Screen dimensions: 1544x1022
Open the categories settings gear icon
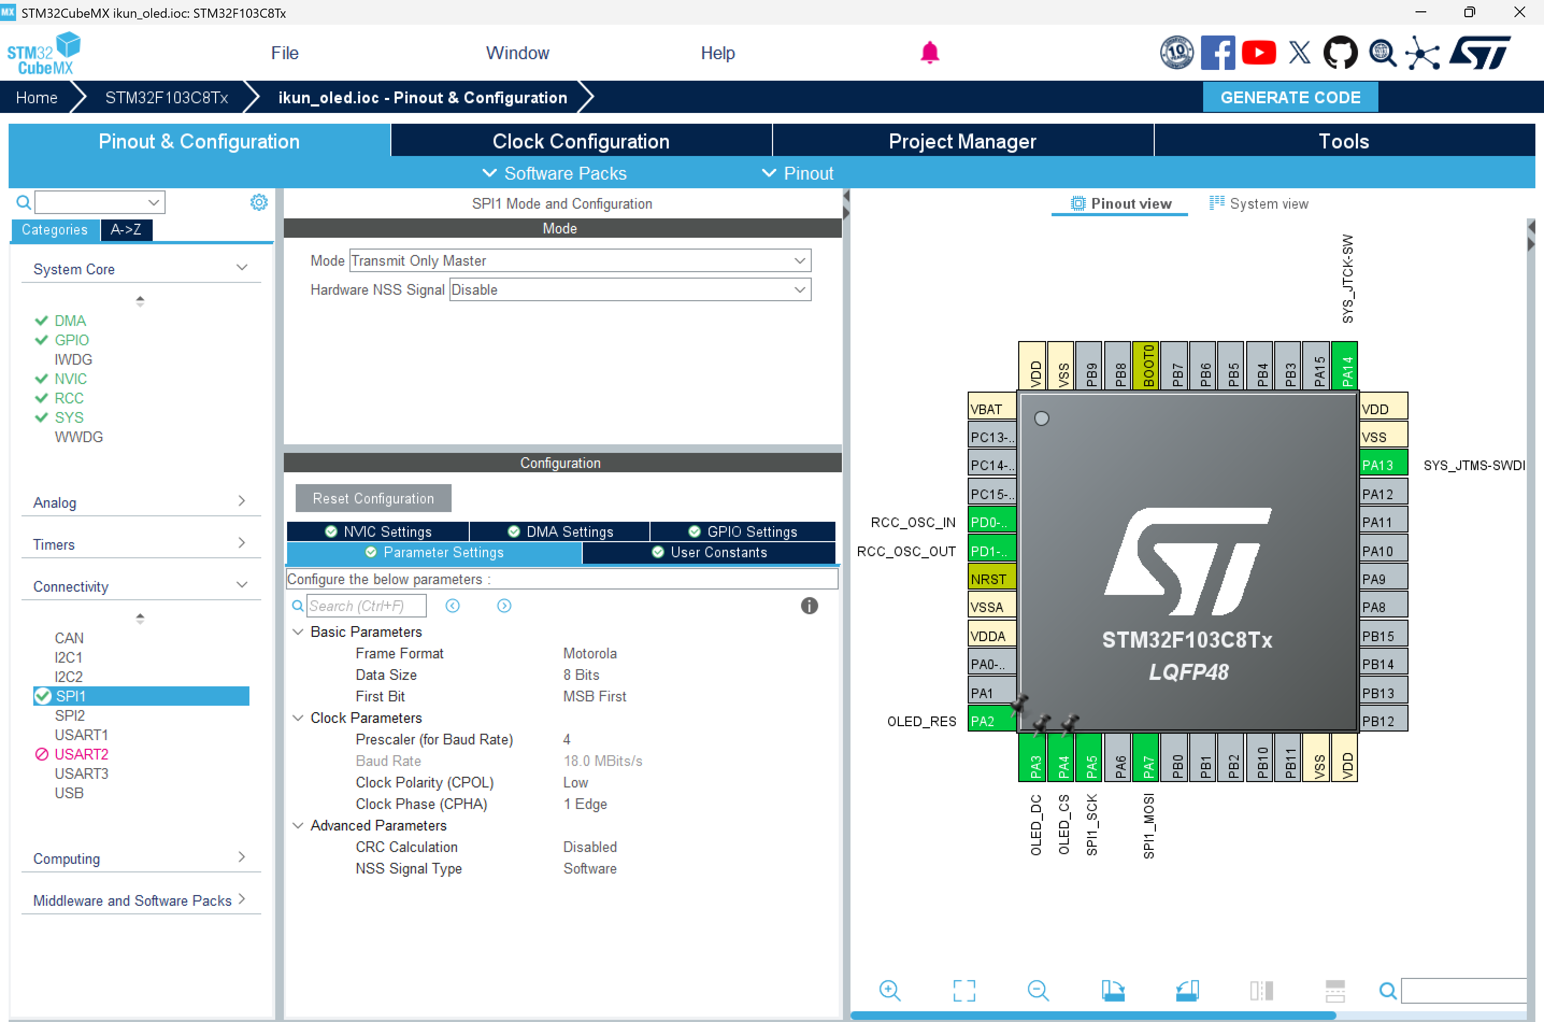pyautogui.click(x=259, y=203)
